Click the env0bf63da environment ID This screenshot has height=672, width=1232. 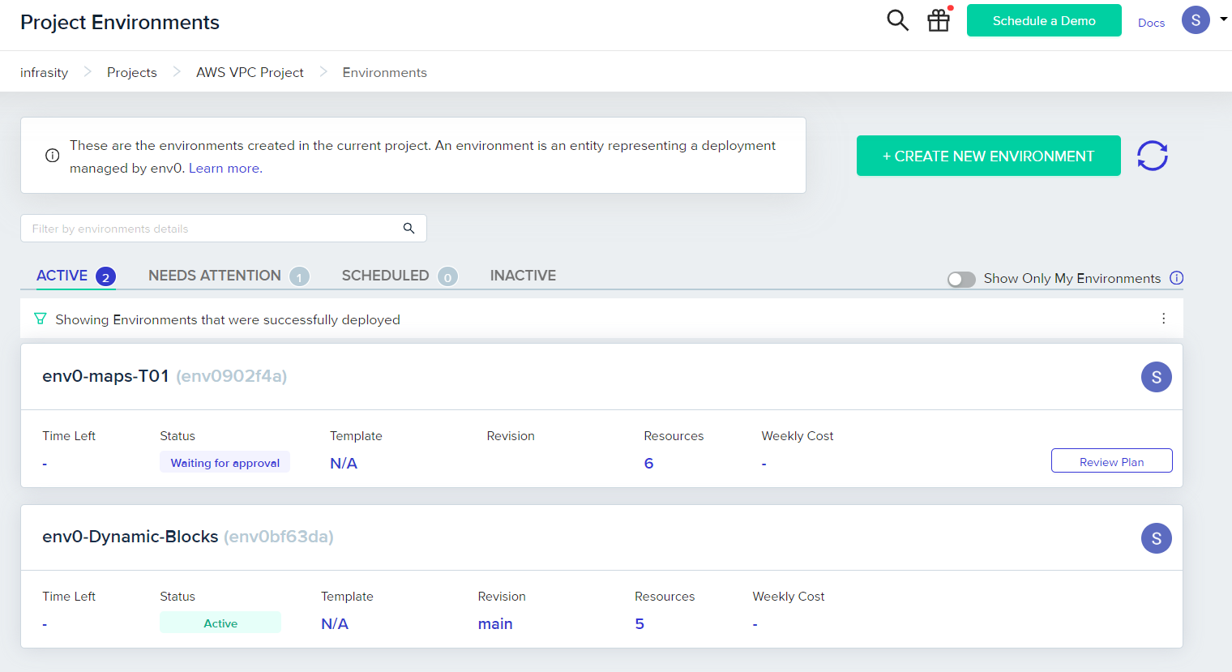pyautogui.click(x=279, y=537)
